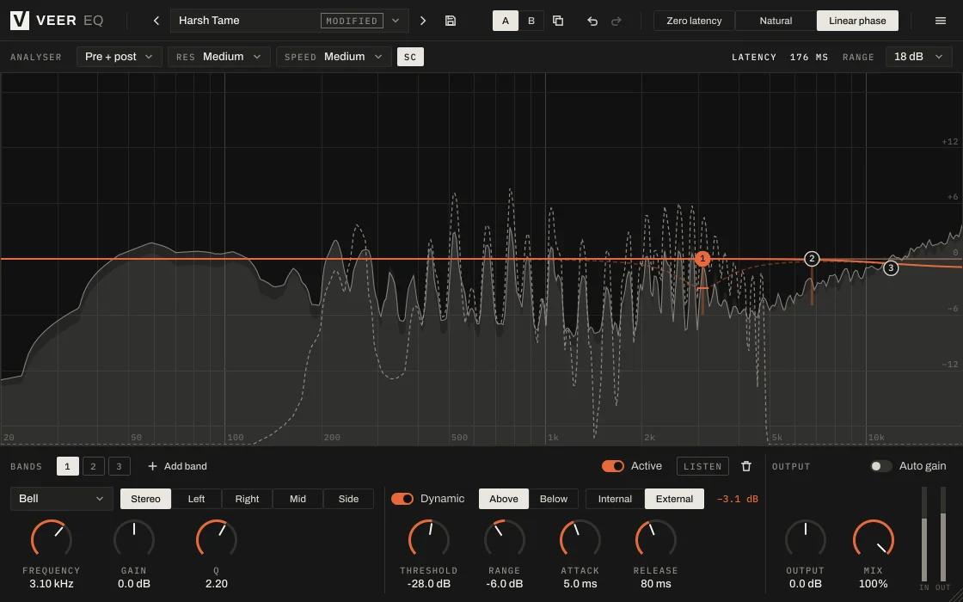Viewport: 963px width, 602px height.
Task: Click the plus icon of Add band
Action: pyautogui.click(x=152, y=466)
